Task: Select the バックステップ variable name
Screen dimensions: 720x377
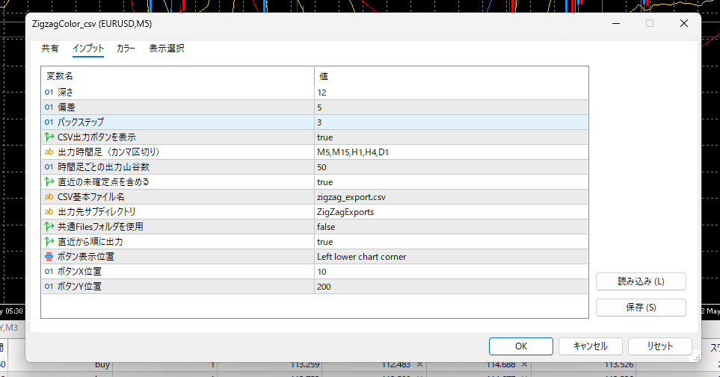Action: coord(81,122)
